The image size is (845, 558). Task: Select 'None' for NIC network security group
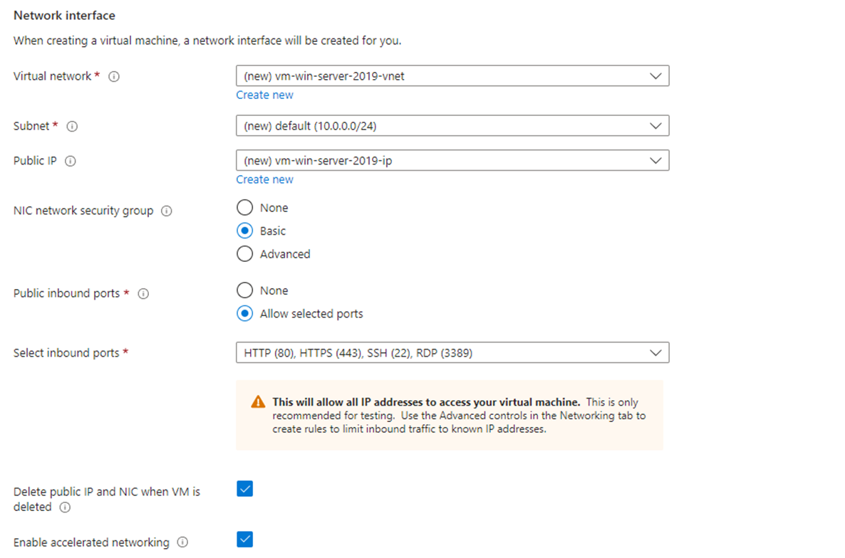244,207
